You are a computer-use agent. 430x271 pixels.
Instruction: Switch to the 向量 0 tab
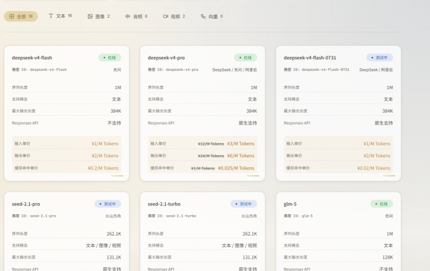click(x=212, y=17)
